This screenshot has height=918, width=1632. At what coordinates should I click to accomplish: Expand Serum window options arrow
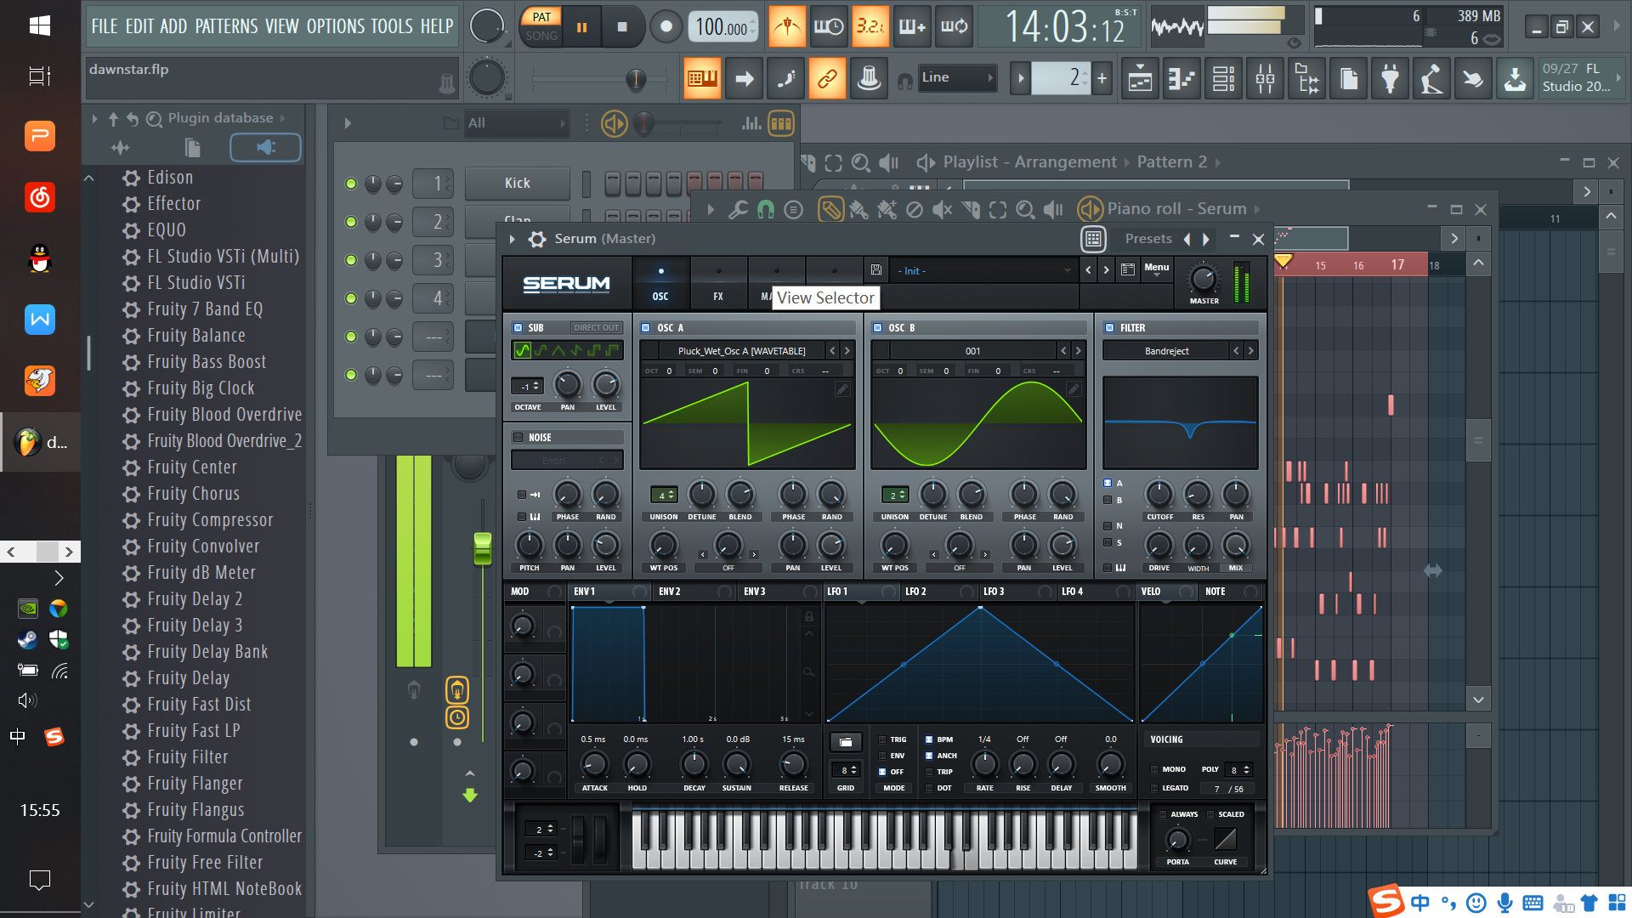[x=512, y=240]
